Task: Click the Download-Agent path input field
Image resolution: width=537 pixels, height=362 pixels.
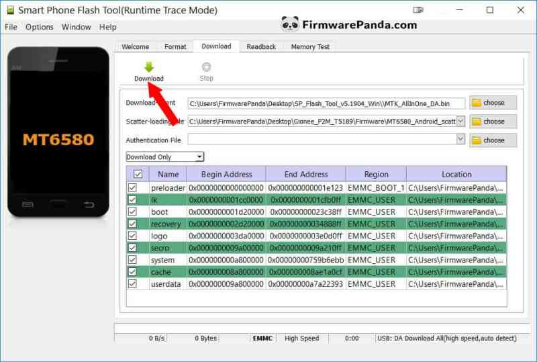Action: pos(326,103)
